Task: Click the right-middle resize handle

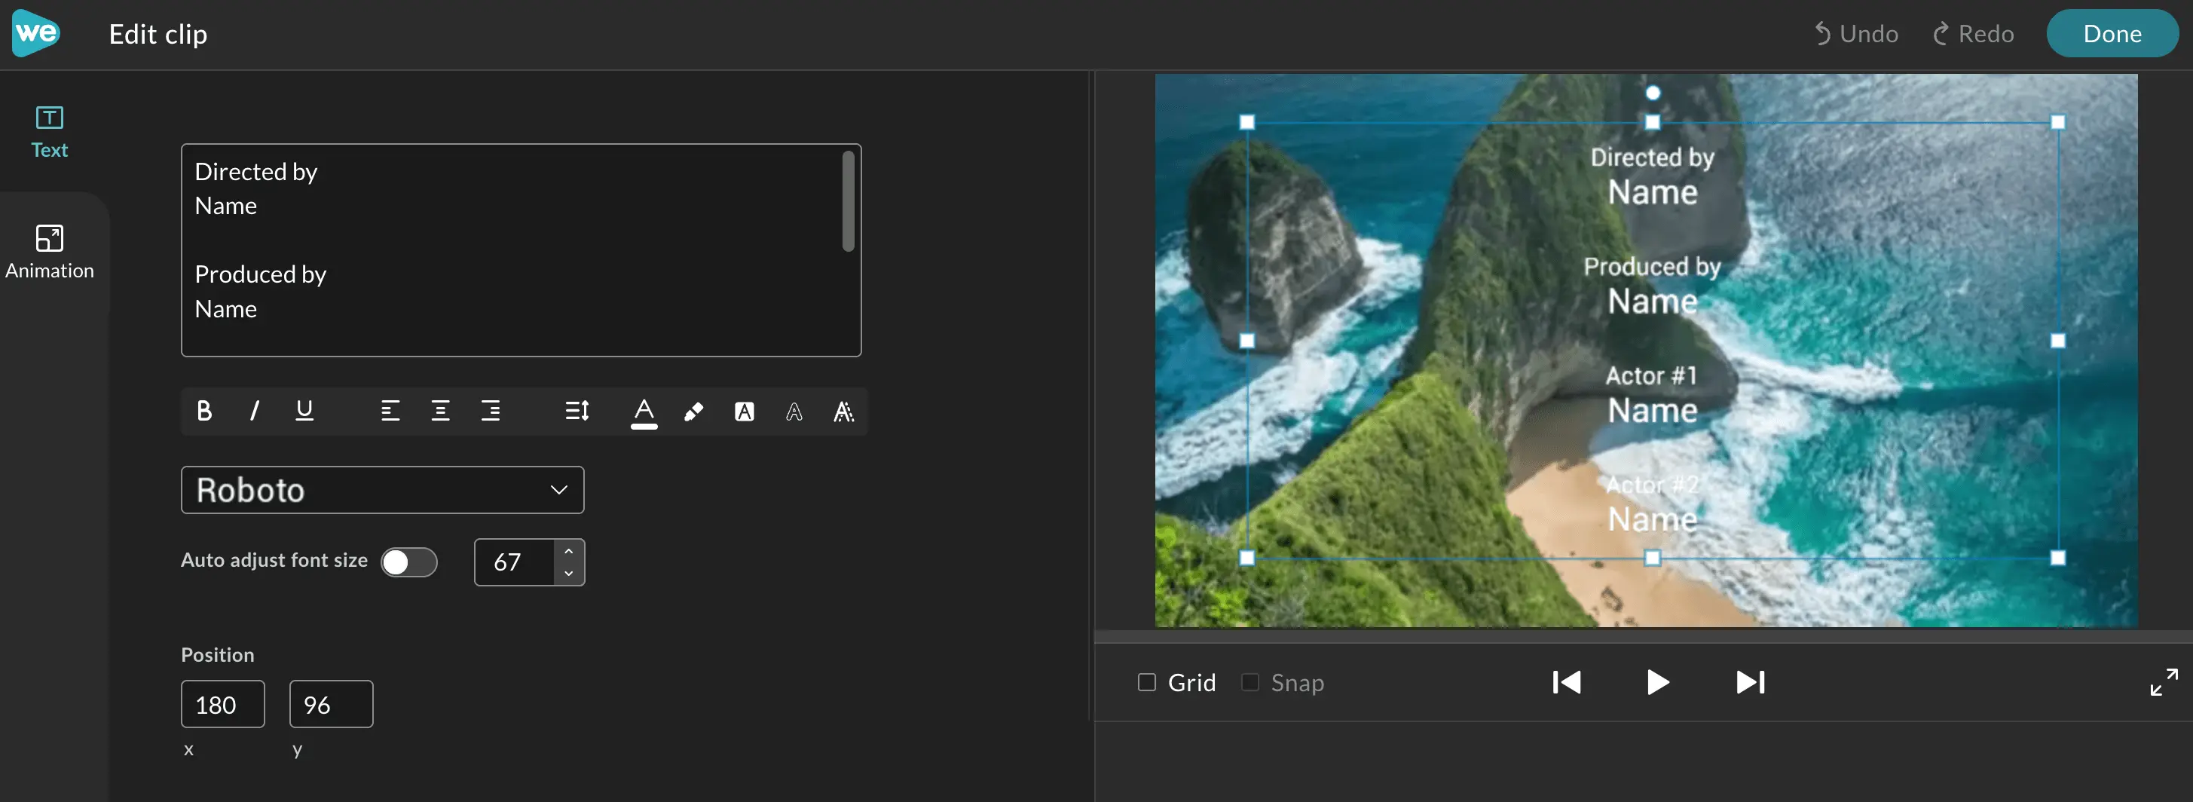Action: pyautogui.click(x=2057, y=341)
